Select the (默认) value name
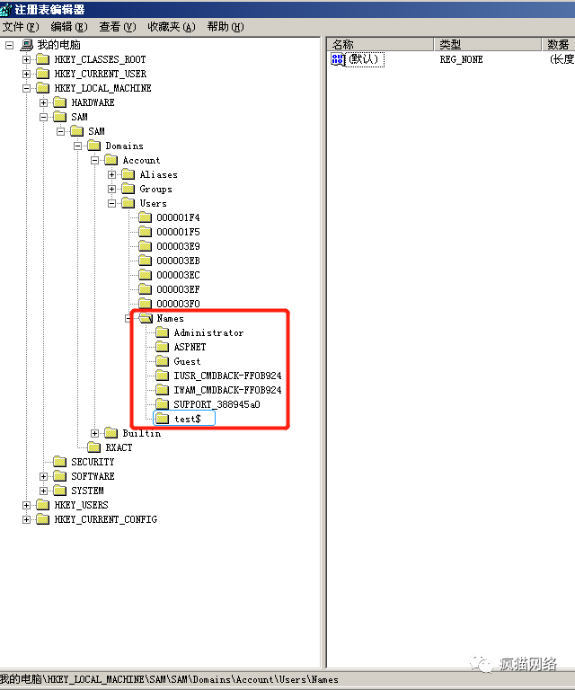575x690 pixels. click(x=365, y=59)
